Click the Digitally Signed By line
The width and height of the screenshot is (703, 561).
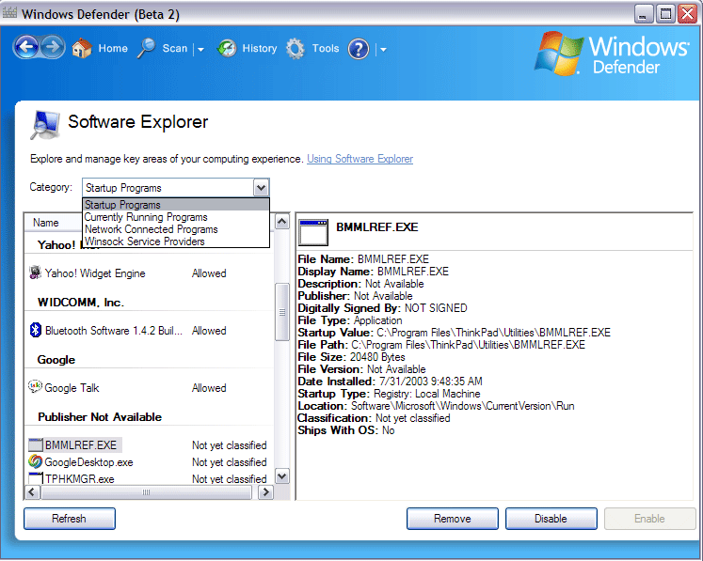pos(382,308)
